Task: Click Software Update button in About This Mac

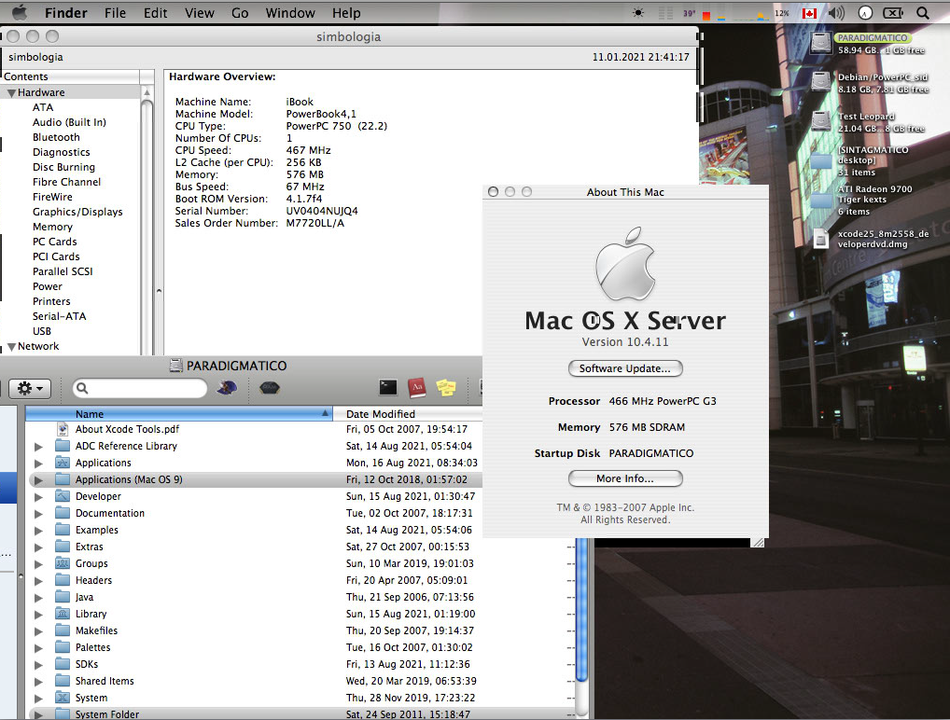Action: (625, 368)
